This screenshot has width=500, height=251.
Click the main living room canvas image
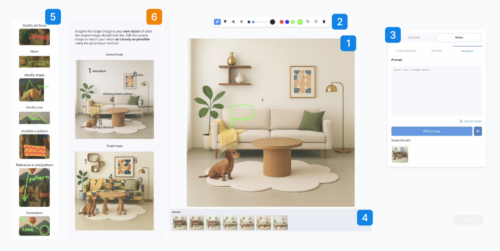(x=271, y=123)
